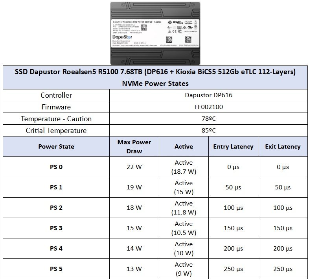
Task: Click the 85ºC critical temperature value
Action: pos(208,130)
